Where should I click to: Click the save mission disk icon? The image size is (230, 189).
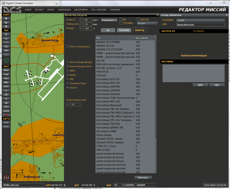[6, 26]
